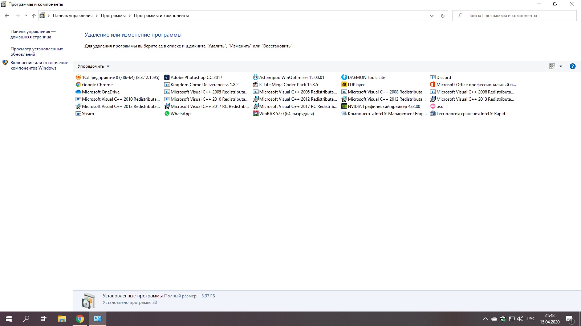This screenshot has height=326, width=581.
Task: Go up one level arrow
Action: pos(34,16)
